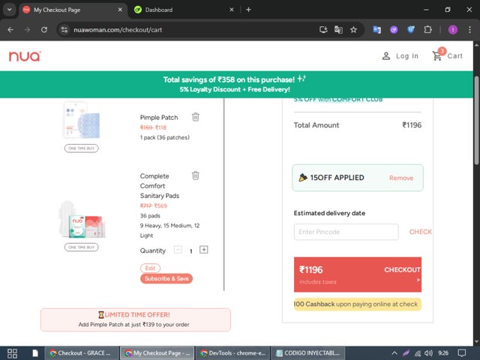The width and height of the screenshot is (480, 360).
Task: Click the install app icon in address bar
Action: (323, 30)
